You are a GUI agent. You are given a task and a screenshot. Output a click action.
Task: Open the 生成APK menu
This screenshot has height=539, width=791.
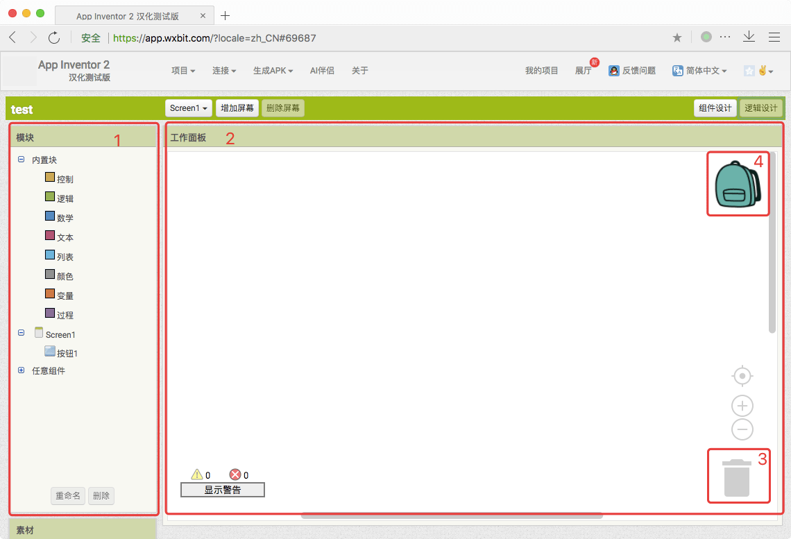[273, 71]
